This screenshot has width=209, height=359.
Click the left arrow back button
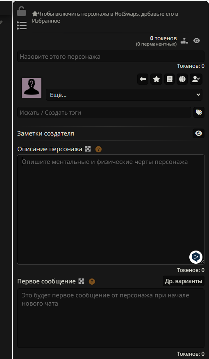(x=143, y=79)
